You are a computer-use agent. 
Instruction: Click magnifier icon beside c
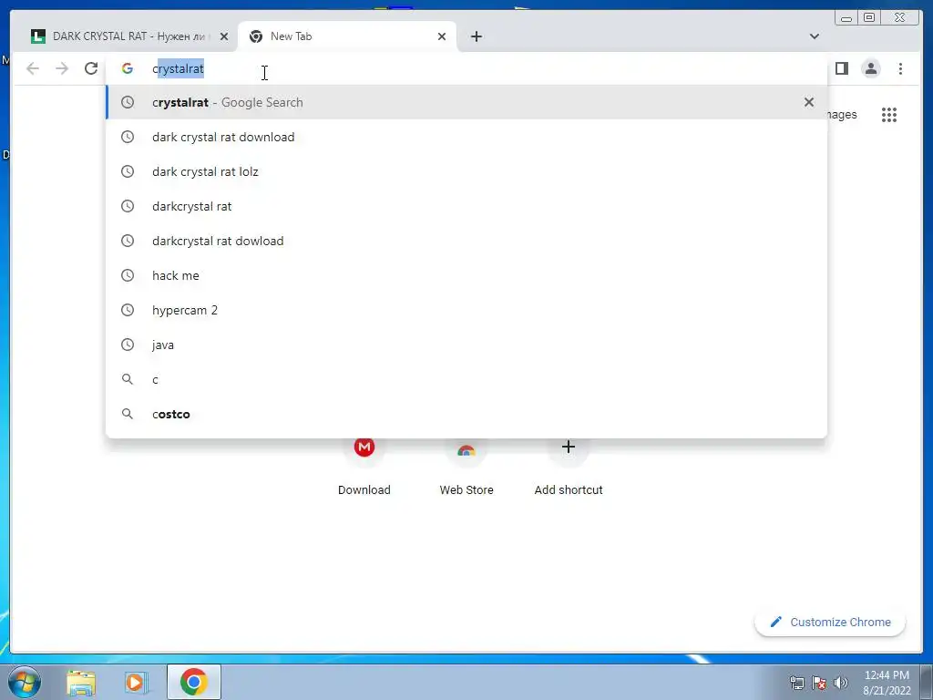(x=128, y=378)
